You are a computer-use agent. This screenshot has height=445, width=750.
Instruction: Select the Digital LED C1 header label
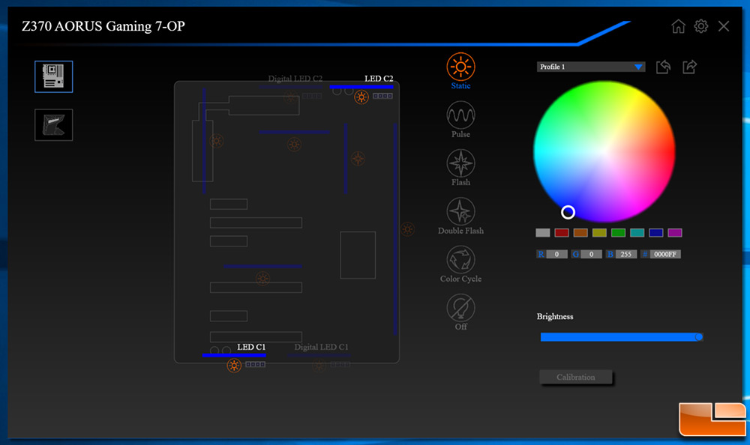coord(322,347)
